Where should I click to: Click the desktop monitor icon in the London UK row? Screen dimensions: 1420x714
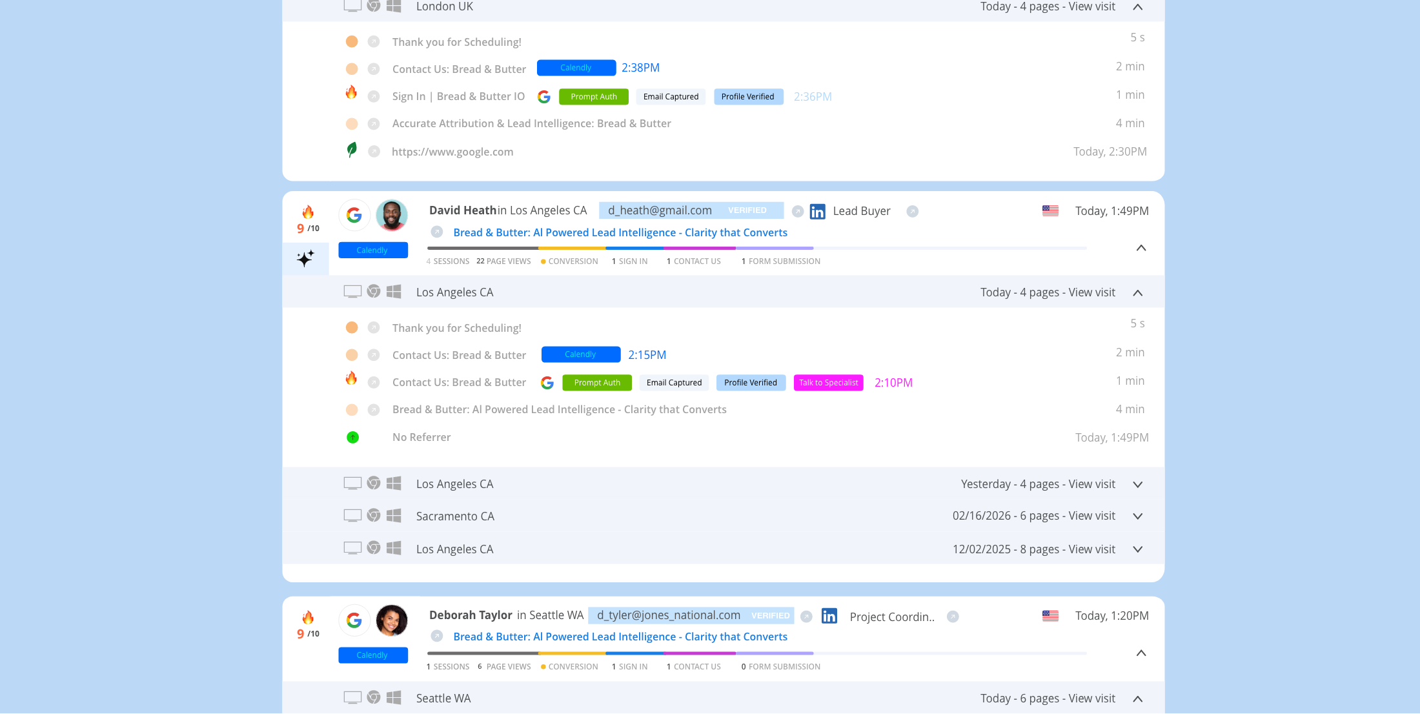352,6
